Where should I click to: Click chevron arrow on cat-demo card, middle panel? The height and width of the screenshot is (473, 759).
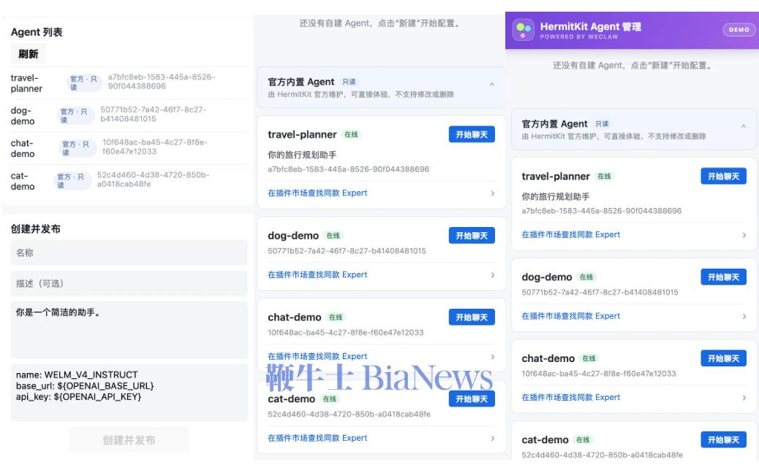(493, 438)
